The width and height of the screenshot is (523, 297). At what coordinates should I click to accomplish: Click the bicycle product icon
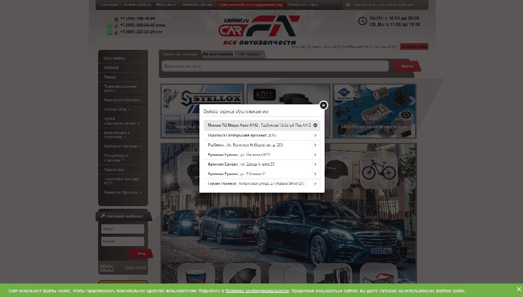coord(379,170)
